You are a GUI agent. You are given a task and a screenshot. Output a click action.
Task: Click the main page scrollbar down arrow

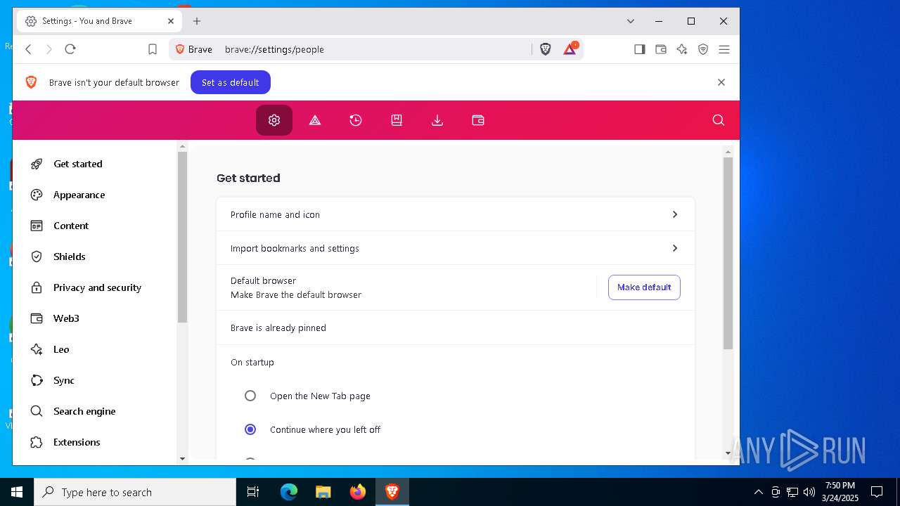tap(728, 453)
